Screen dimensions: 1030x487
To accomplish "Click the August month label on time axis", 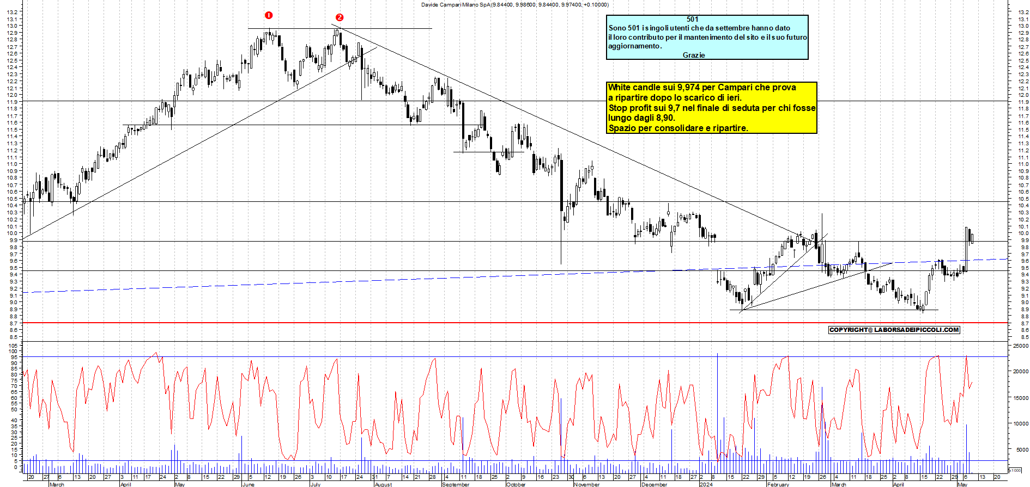I will click(383, 484).
